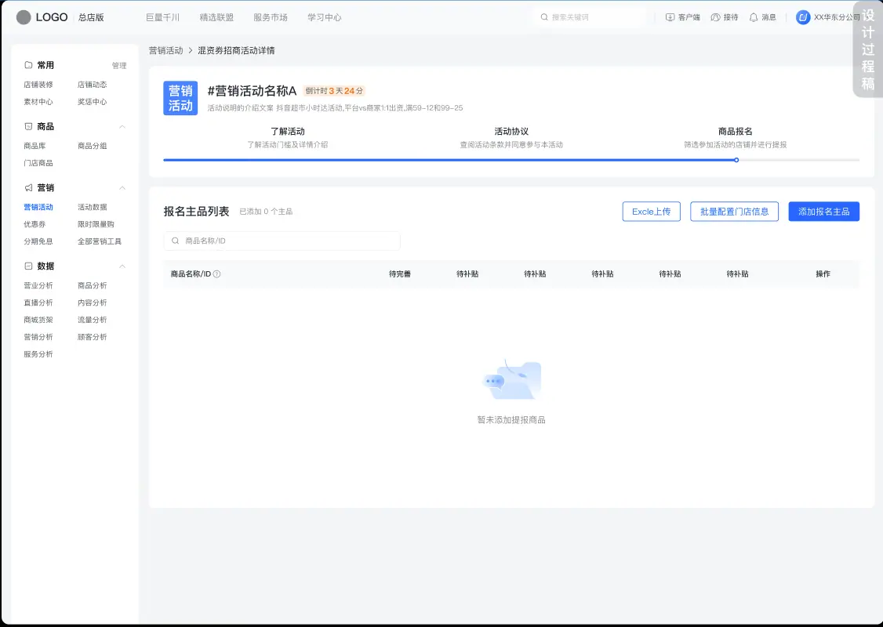Image resolution: width=883 pixels, height=627 pixels.
Task: Open 活动数据 in sidebar
Action: (93, 207)
